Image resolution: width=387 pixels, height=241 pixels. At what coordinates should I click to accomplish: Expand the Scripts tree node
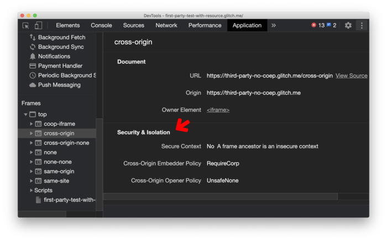[x=32, y=190]
